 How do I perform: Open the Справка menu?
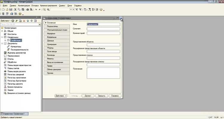pyautogui.click(x=78, y=6)
